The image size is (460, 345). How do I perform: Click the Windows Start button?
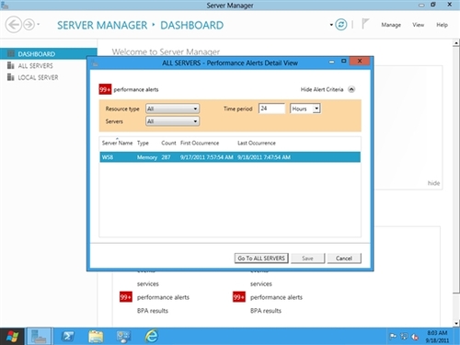point(12,337)
